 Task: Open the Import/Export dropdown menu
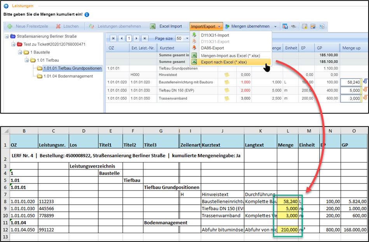[x=206, y=26]
